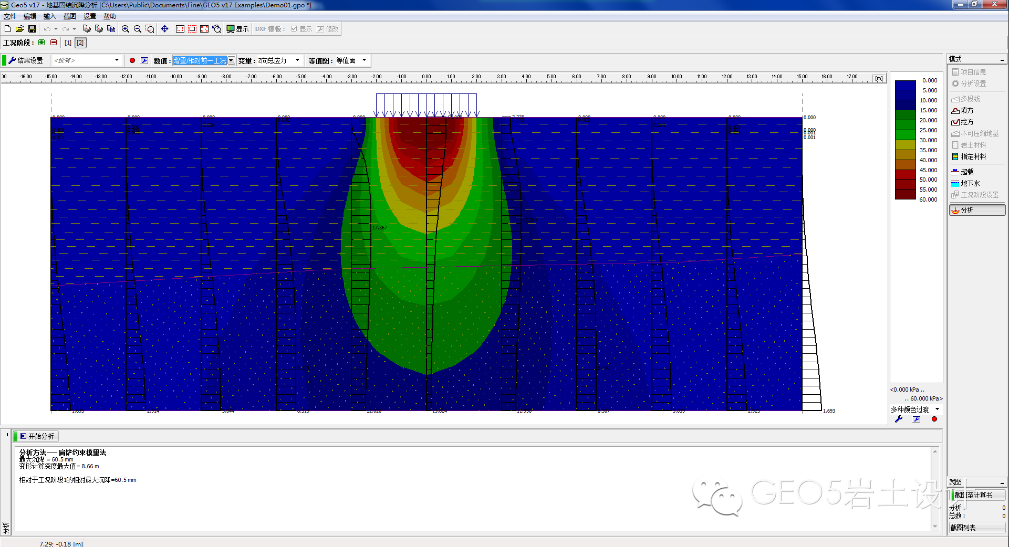Collapse the 截图 pictures panel
This screenshot has width=1009, height=547.
pos(1002,482)
